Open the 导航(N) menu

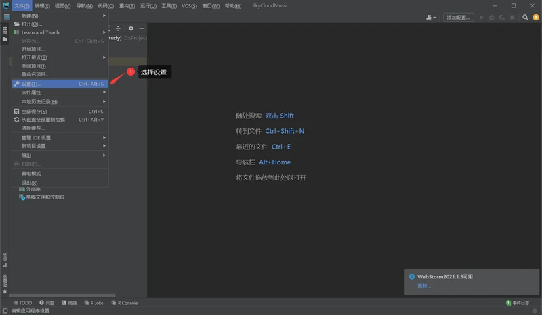84,6
